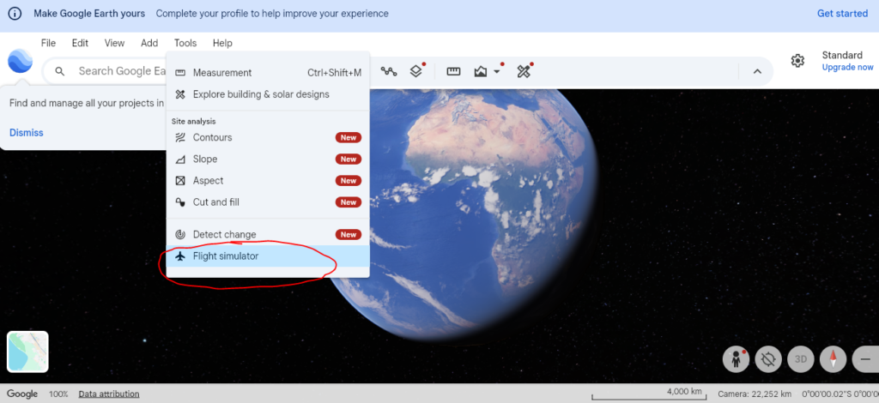
Task: Open the Tools menu
Action: [x=185, y=43]
